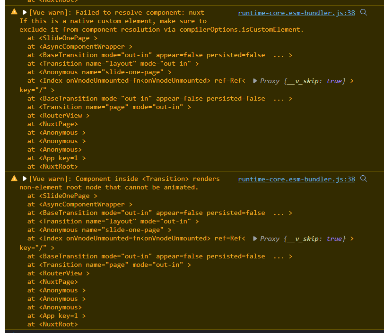The width and height of the screenshot is (384, 333).
Task: Click the last 'at <NuxtRoot>' line at bottom
Action: tap(52, 324)
